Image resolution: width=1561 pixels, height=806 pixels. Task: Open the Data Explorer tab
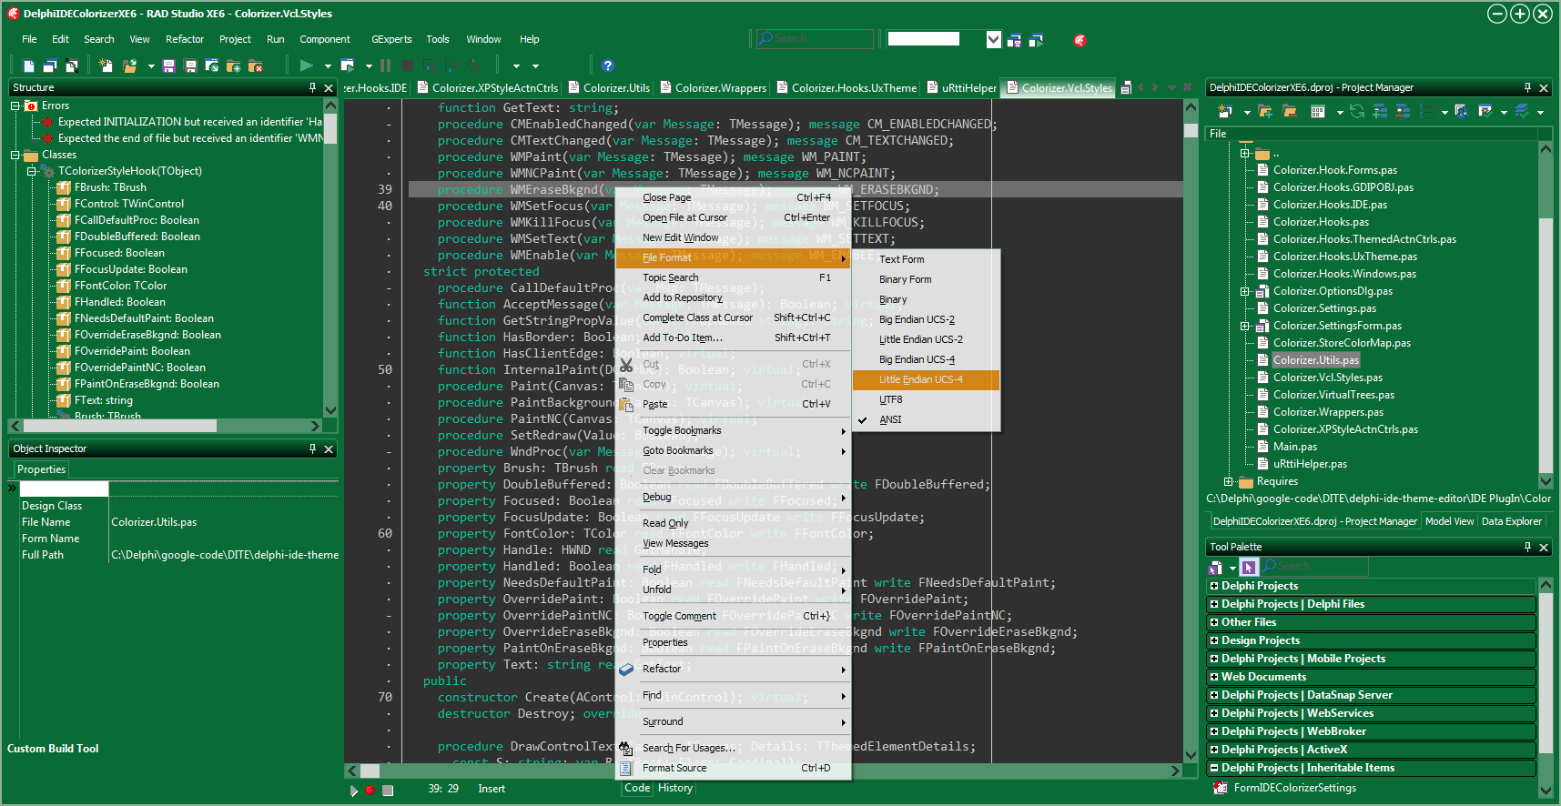click(1511, 521)
